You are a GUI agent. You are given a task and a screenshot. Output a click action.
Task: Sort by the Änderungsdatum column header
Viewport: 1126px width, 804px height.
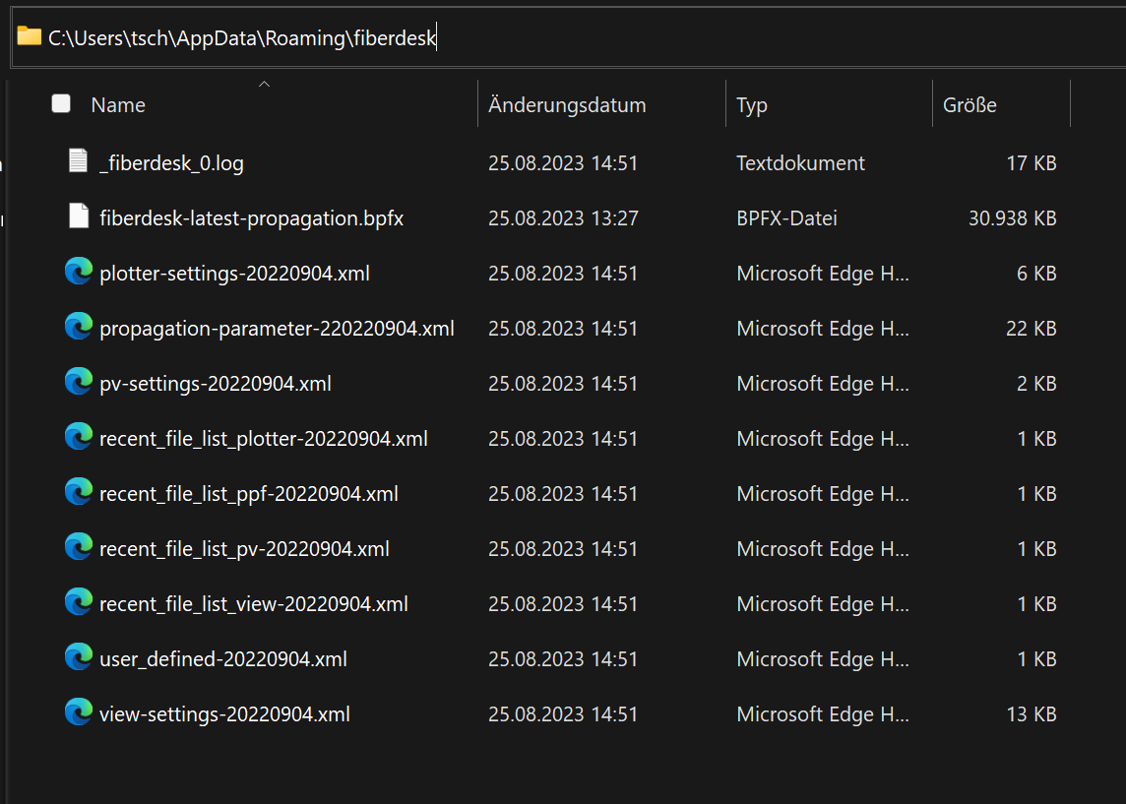567,105
